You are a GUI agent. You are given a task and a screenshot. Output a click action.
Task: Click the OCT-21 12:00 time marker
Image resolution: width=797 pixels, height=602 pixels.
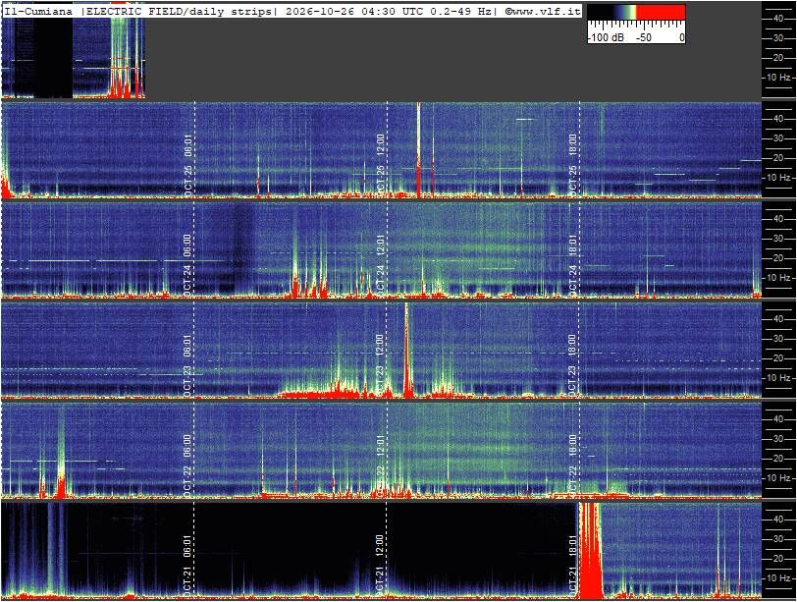[380, 566]
